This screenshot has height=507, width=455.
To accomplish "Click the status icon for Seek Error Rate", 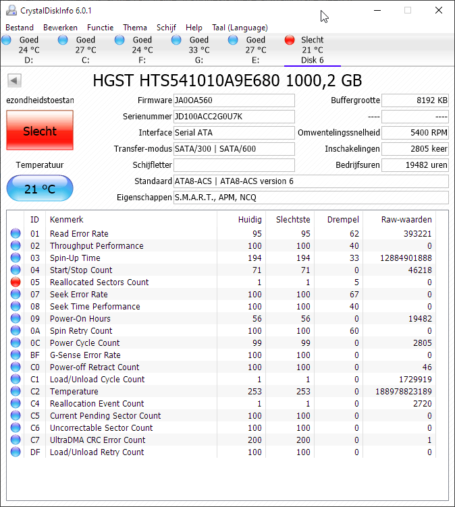I will [16, 294].
